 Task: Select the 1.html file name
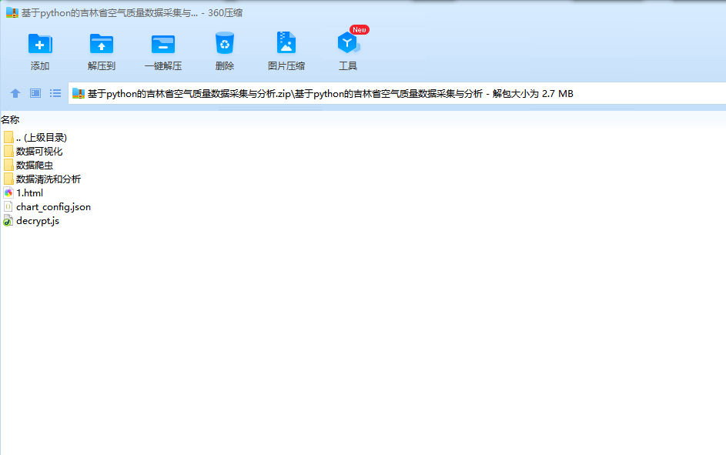[x=29, y=193]
